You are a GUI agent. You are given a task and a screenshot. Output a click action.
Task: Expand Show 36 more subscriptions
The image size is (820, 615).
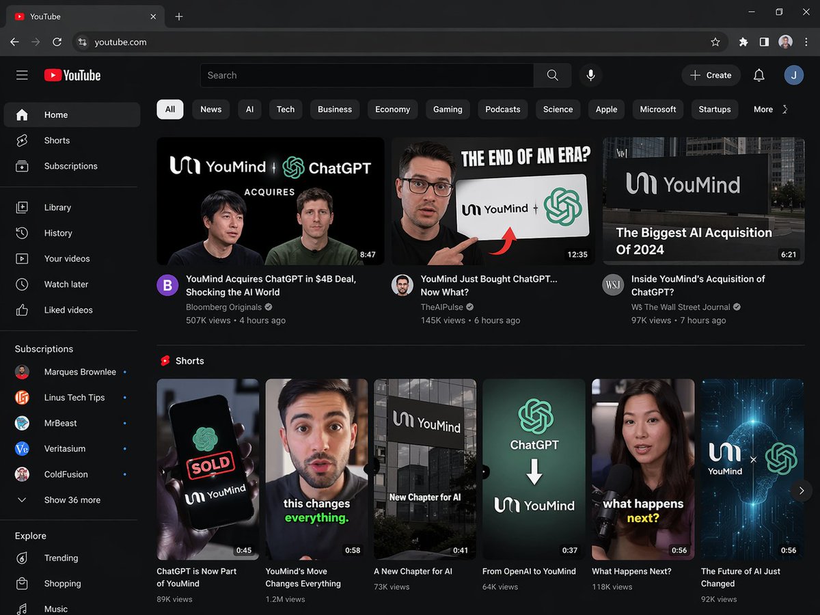point(72,500)
